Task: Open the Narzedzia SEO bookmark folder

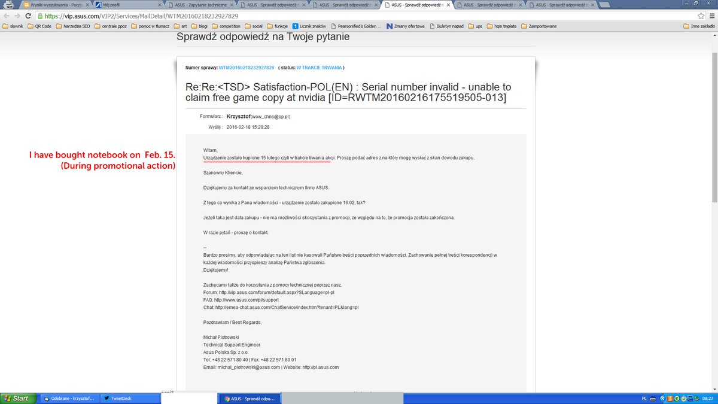Action: pos(72,26)
